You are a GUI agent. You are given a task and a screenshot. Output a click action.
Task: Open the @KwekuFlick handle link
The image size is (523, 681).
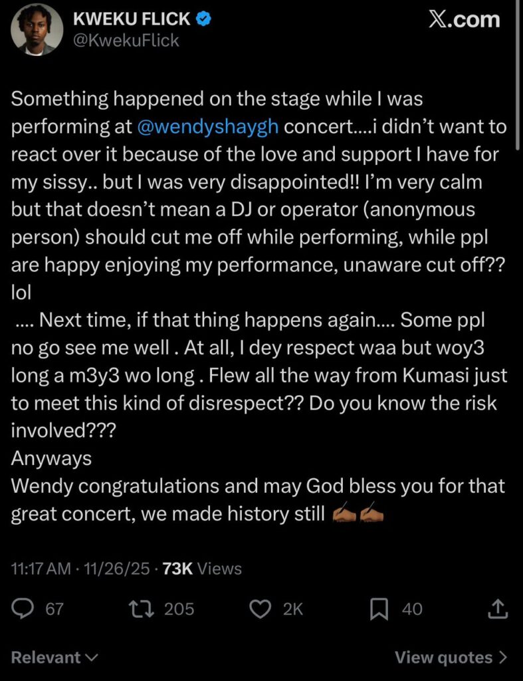[125, 41]
